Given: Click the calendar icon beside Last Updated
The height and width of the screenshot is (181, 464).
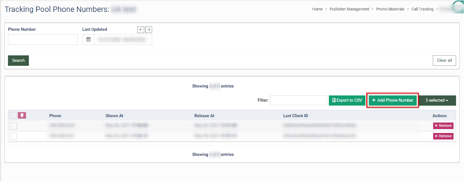Looking at the screenshot, I should (x=88, y=40).
